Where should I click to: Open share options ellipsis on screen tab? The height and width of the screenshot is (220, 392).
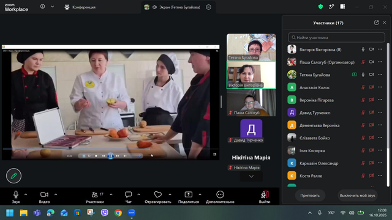click(x=208, y=7)
